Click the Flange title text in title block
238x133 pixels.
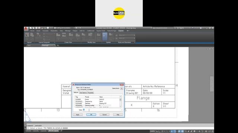coord(143,98)
